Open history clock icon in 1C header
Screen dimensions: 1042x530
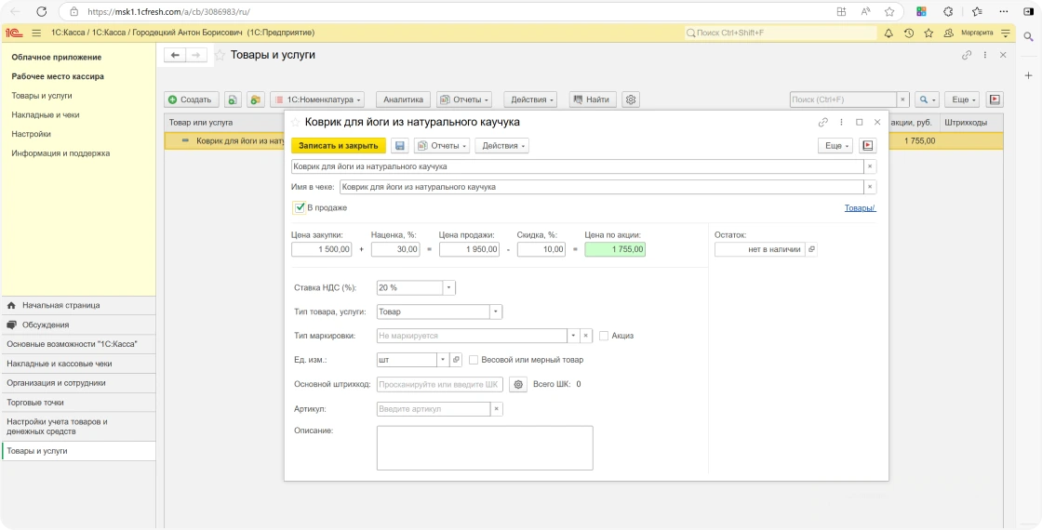(x=908, y=33)
